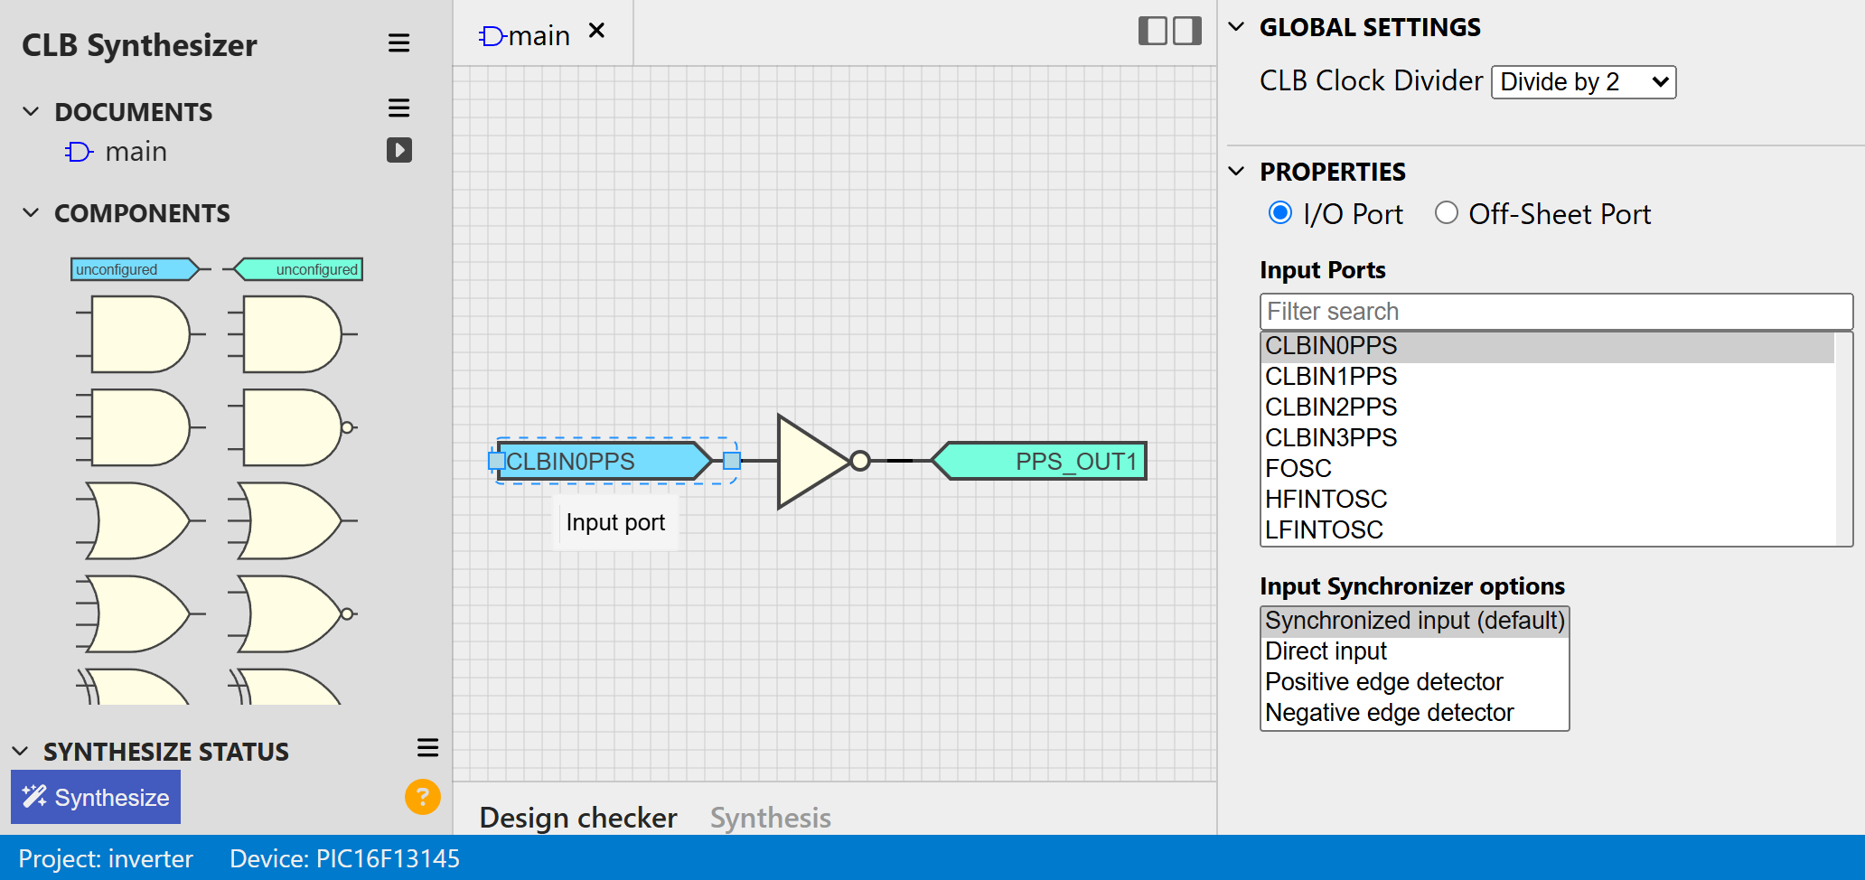Click the Project: inverter status bar entry
Image resolution: width=1865 pixels, height=880 pixels.
[106, 858]
